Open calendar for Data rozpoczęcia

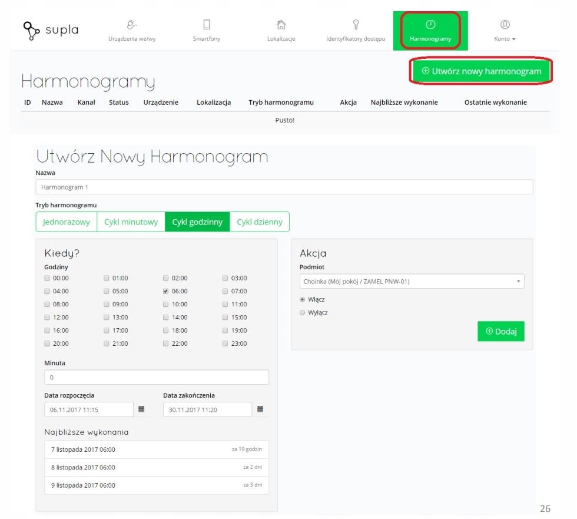pyautogui.click(x=141, y=409)
